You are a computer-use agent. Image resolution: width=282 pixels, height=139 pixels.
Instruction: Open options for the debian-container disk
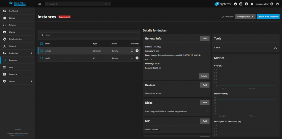[x=206, y=111]
